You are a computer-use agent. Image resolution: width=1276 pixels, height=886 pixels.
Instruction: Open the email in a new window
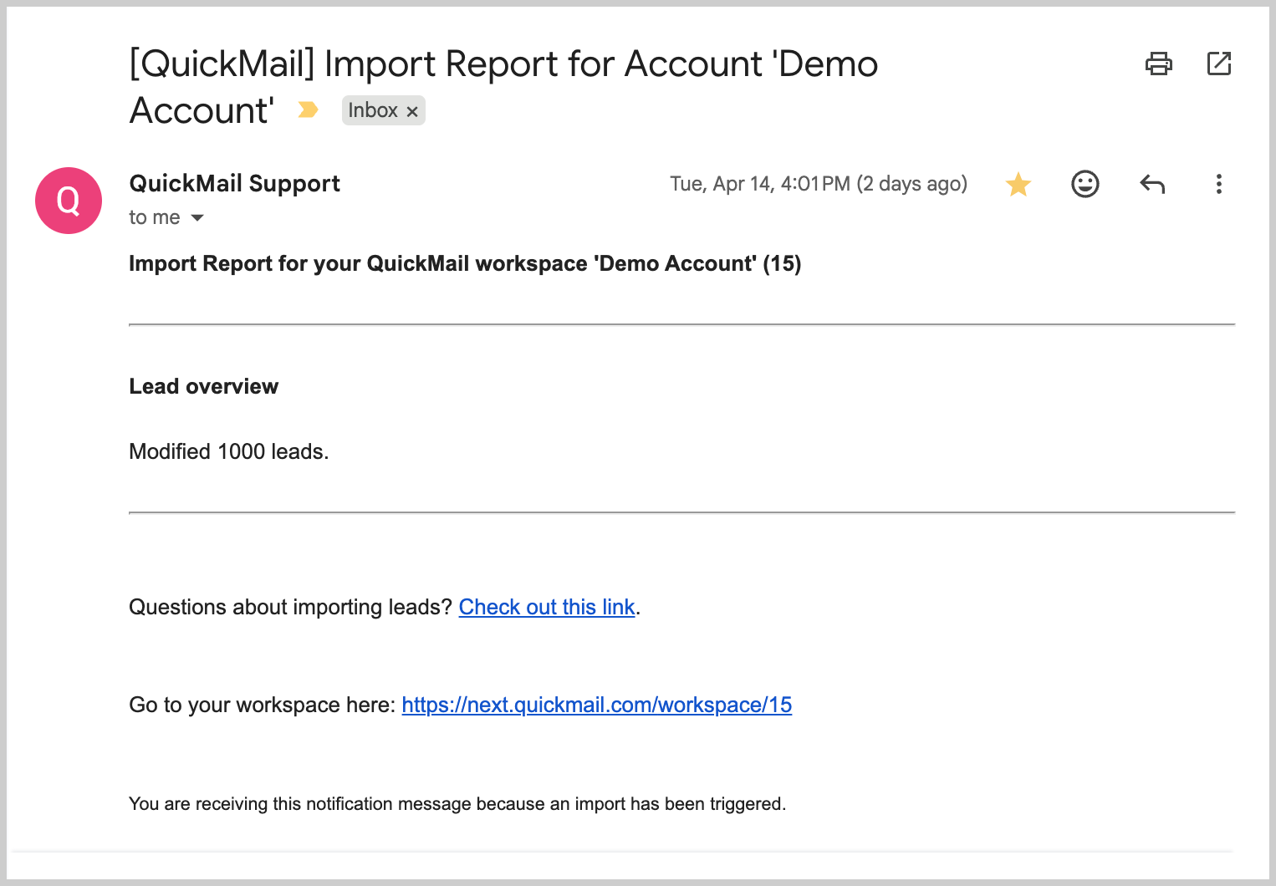(1219, 64)
